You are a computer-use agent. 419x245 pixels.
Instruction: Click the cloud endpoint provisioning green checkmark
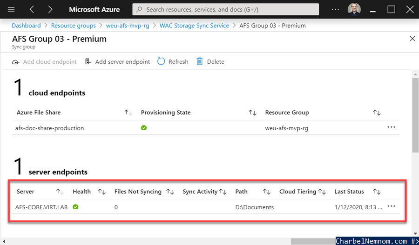pos(144,128)
